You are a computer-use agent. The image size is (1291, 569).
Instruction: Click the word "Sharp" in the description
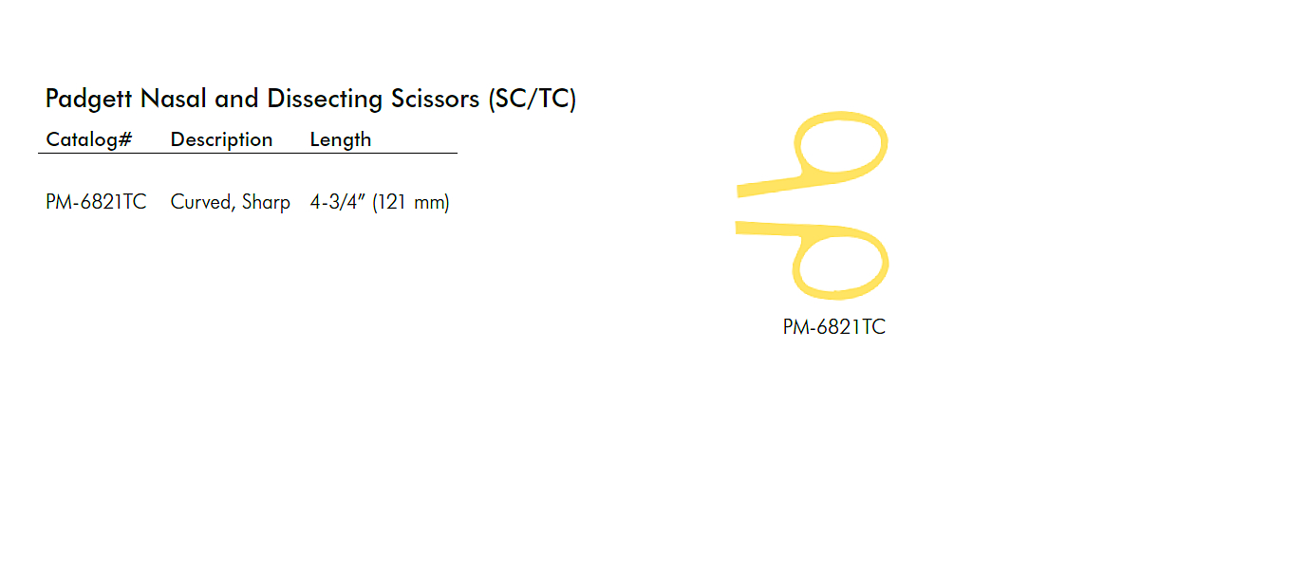pos(266,202)
